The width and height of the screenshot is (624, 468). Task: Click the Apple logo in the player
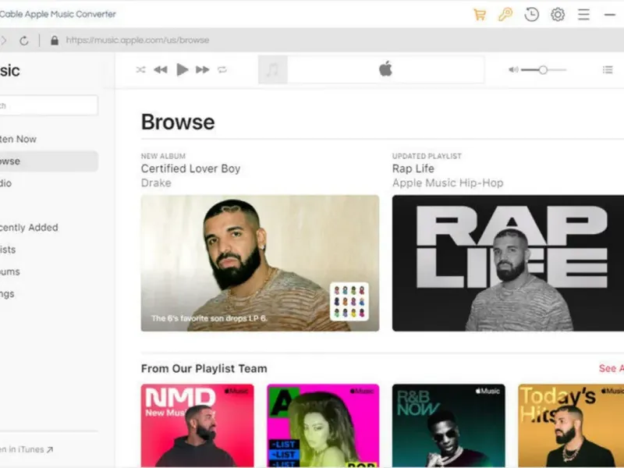(x=385, y=69)
